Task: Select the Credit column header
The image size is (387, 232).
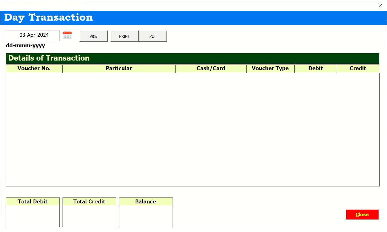Action: coord(358,68)
